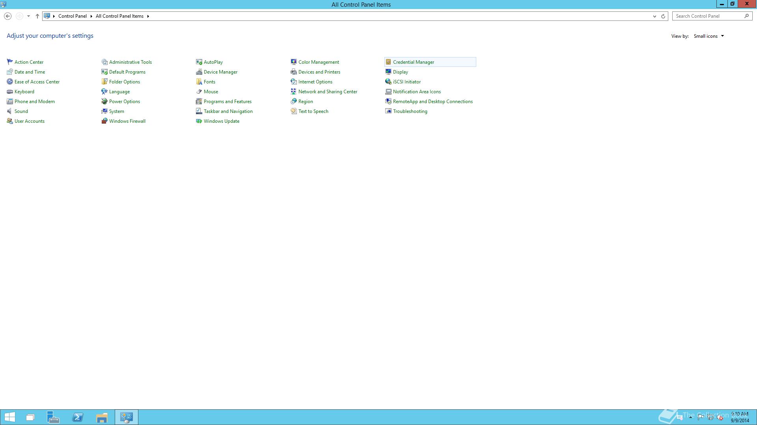This screenshot has height=425, width=757.
Task: Expand the All Control Panel Items breadcrumb arrow
Action: pos(148,16)
